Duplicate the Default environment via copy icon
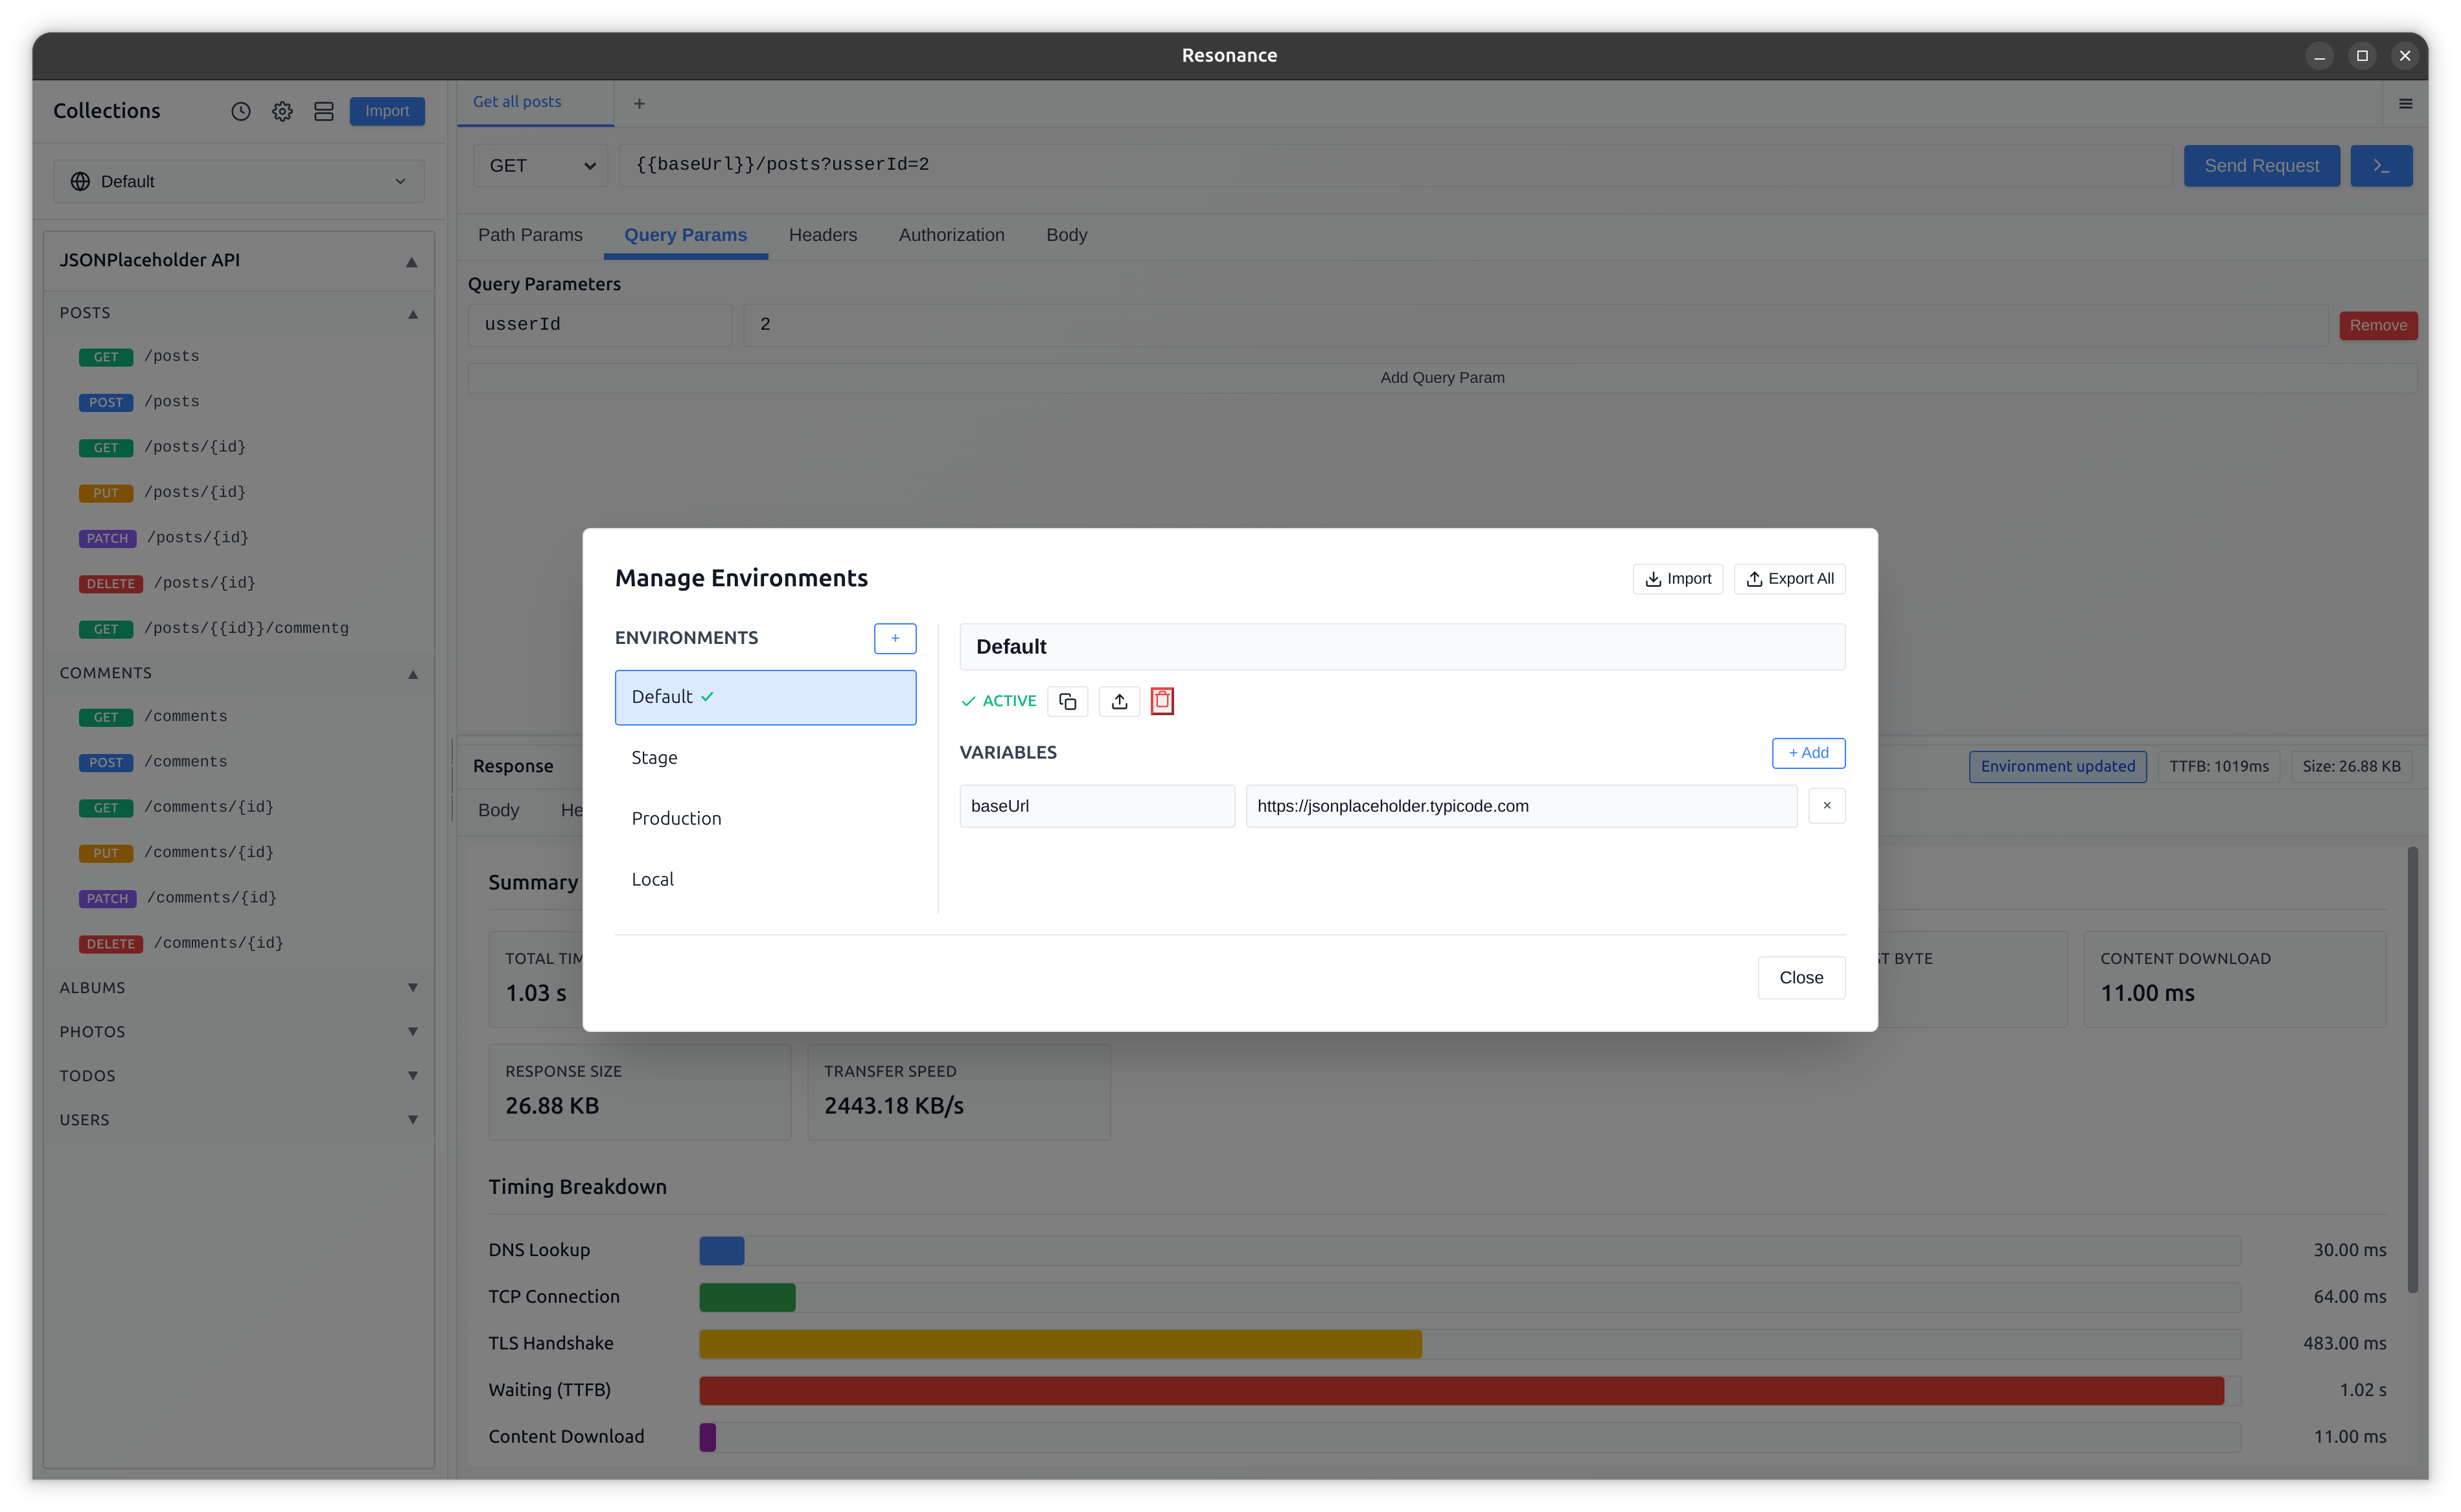 tap(1067, 701)
